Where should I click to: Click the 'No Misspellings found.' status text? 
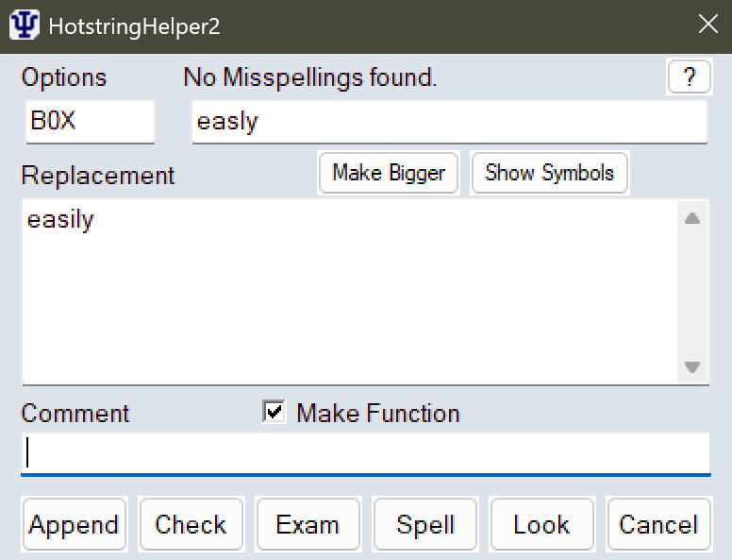(x=310, y=77)
